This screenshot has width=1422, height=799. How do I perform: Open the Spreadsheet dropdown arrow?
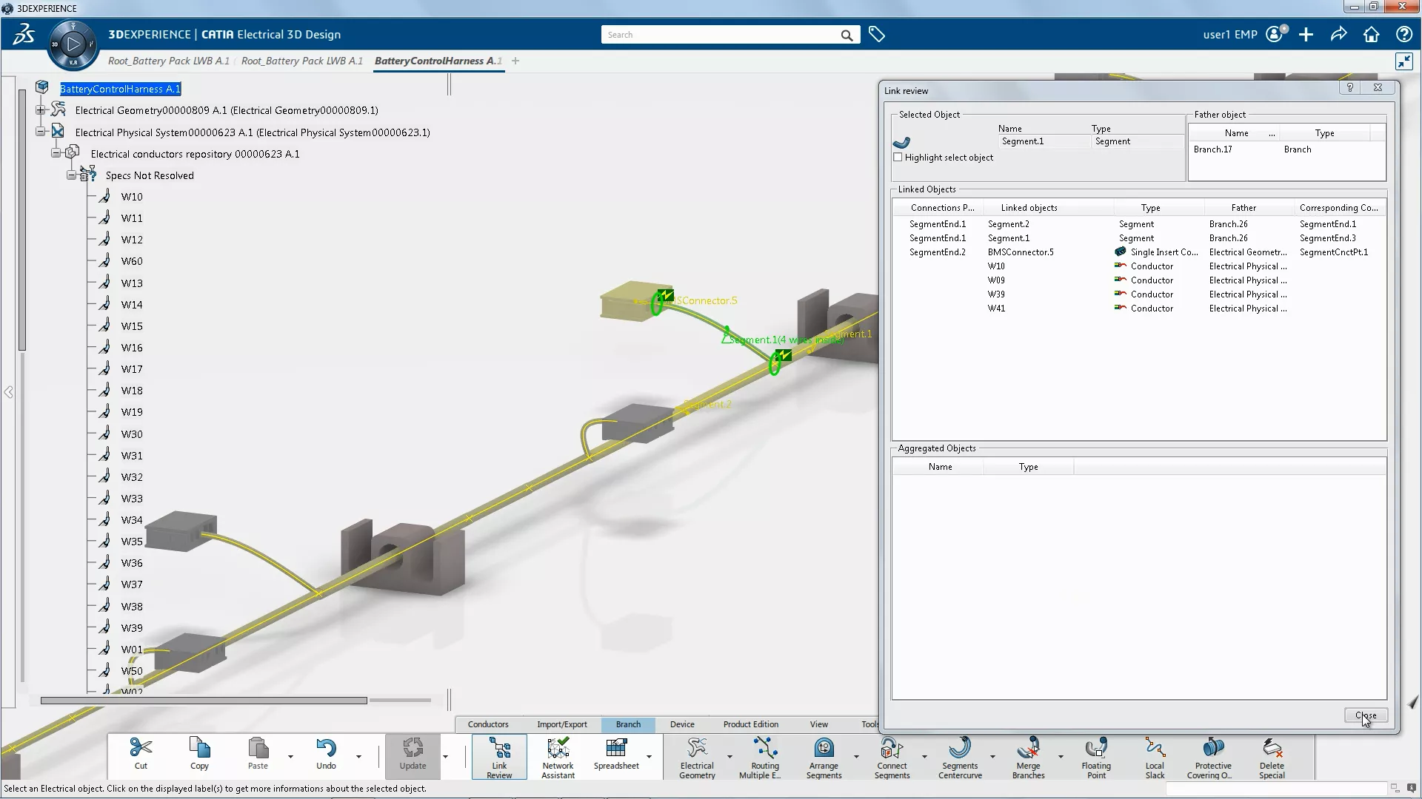649,757
